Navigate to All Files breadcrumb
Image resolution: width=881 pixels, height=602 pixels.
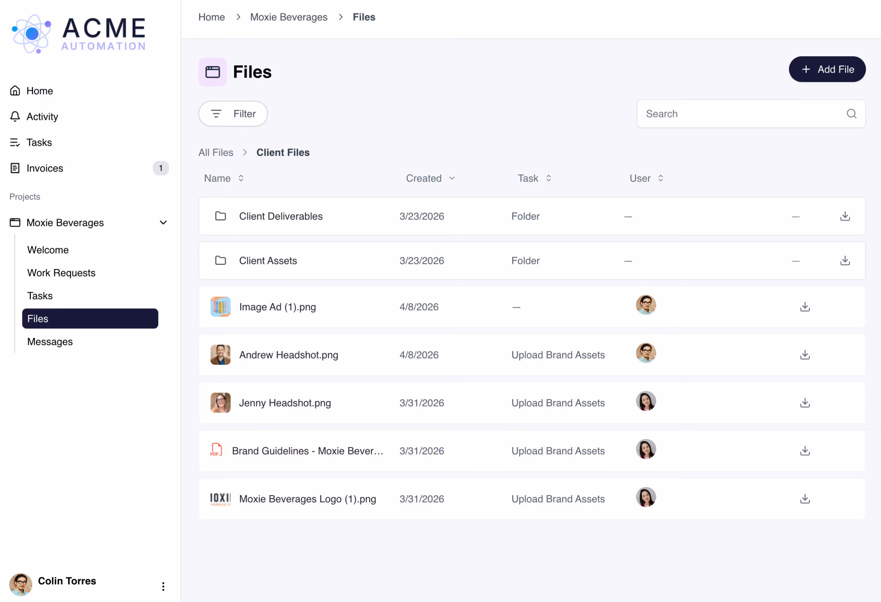click(216, 152)
